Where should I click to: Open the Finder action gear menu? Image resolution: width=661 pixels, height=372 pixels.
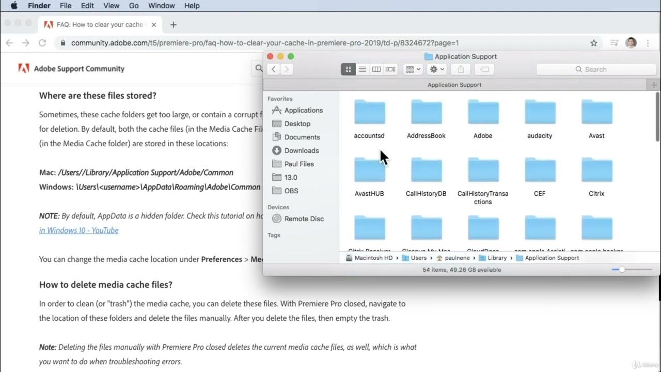coord(437,69)
